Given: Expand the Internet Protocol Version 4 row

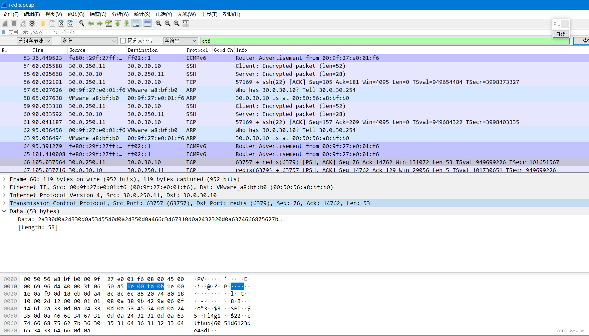Looking at the screenshot, I should point(4,195).
